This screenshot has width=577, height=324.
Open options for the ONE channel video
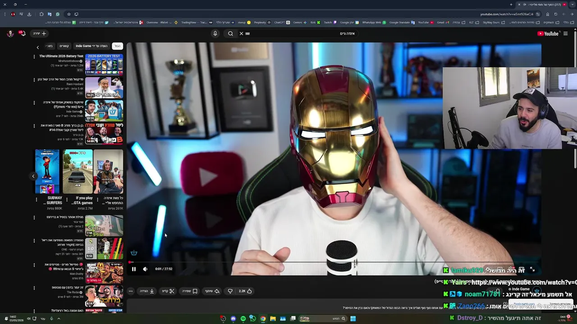(x=34, y=241)
